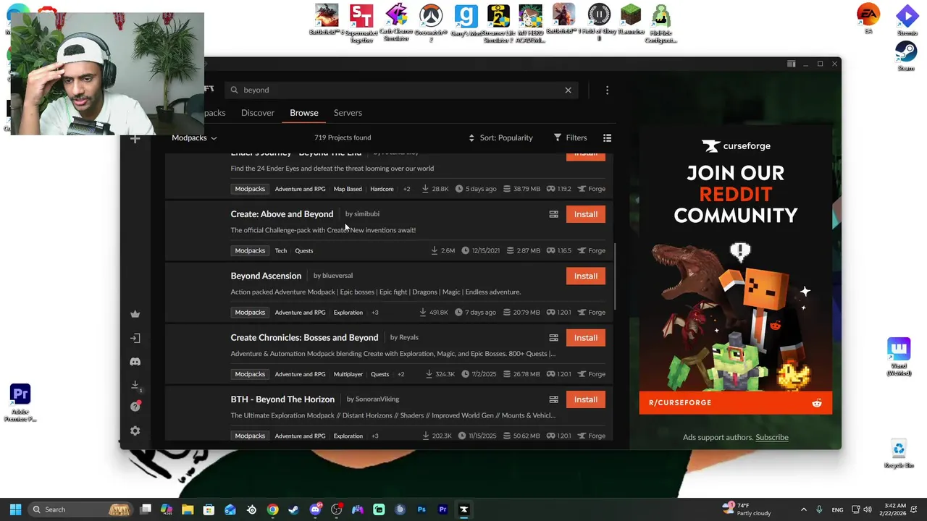The width and height of the screenshot is (927, 521).
Task: Open Stremio desktop shortcut
Action: pyautogui.click(x=907, y=20)
